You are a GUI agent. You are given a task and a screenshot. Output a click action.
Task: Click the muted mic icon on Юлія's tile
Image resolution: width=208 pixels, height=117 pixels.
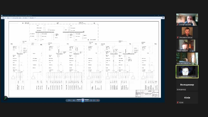178,102
